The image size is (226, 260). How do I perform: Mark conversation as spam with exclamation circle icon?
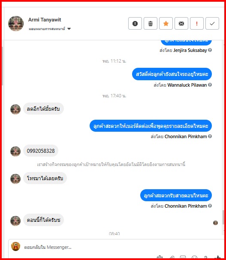click(x=135, y=23)
